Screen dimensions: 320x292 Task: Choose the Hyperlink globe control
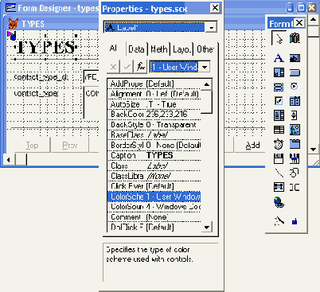pyautogui.click(x=279, y=202)
